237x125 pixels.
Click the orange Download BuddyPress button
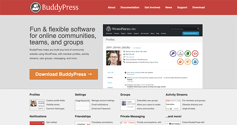(64, 74)
